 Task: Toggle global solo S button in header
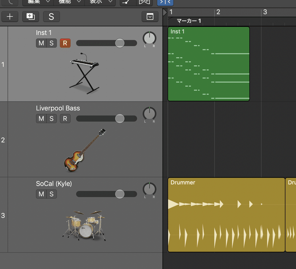[x=51, y=17]
